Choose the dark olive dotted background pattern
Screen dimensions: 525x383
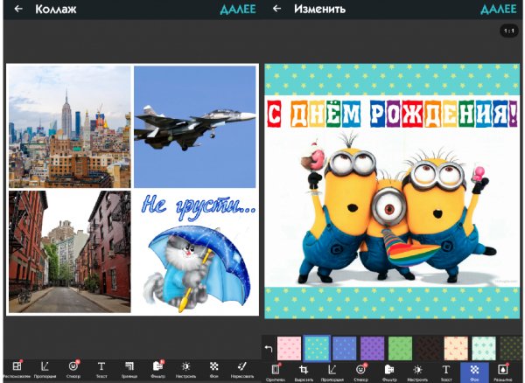coord(510,349)
